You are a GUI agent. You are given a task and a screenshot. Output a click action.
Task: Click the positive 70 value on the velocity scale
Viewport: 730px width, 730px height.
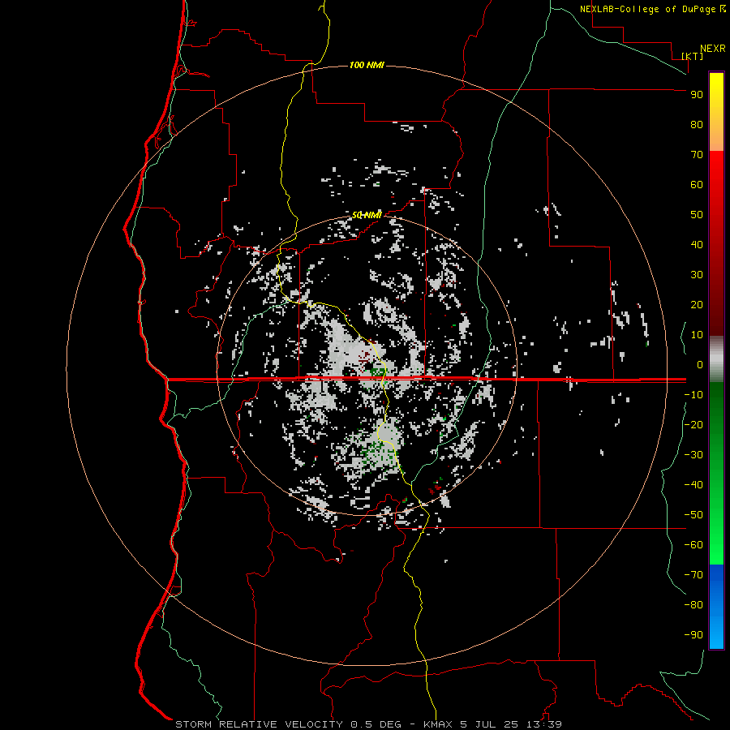point(697,155)
